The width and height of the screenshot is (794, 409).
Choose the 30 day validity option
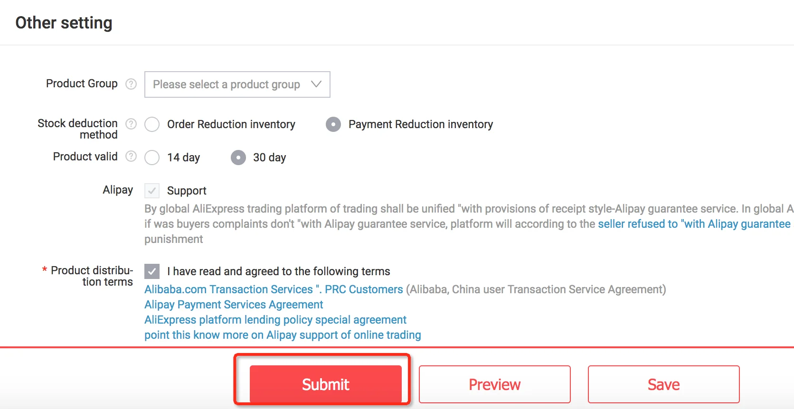click(238, 158)
